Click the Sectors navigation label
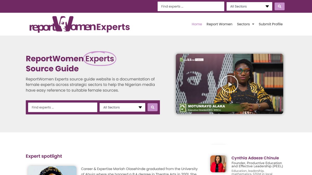The height and width of the screenshot is (175, 312). (x=243, y=24)
